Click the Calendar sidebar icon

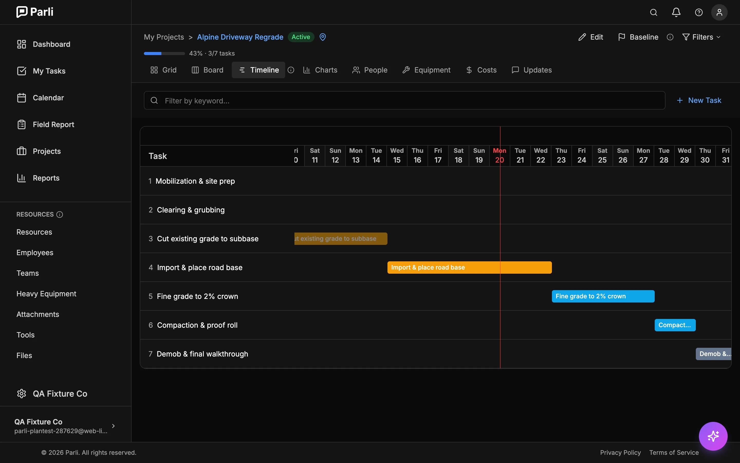pos(21,98)
